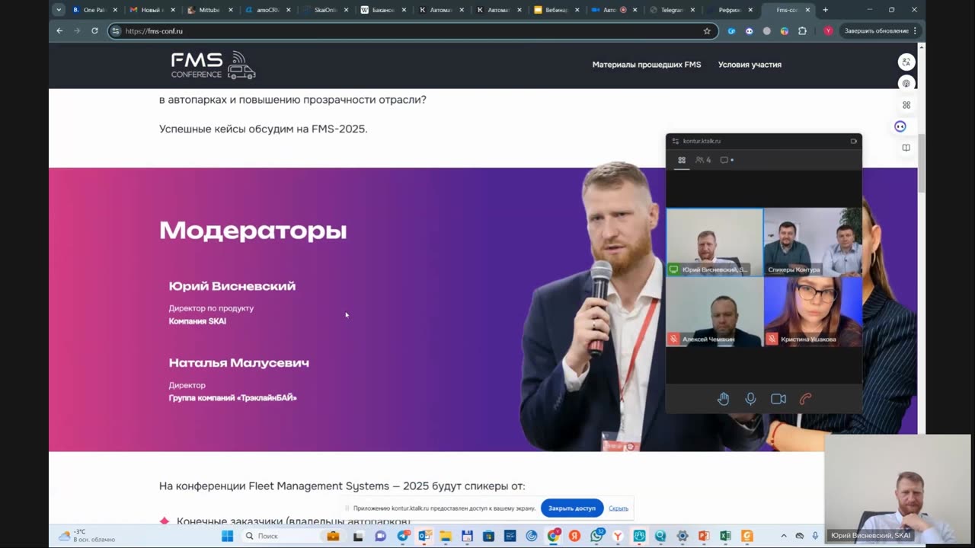End the call with the red handset icon
Image resolution: width=975 pixels, height=548 pixels.
click(x=805, y=399)
